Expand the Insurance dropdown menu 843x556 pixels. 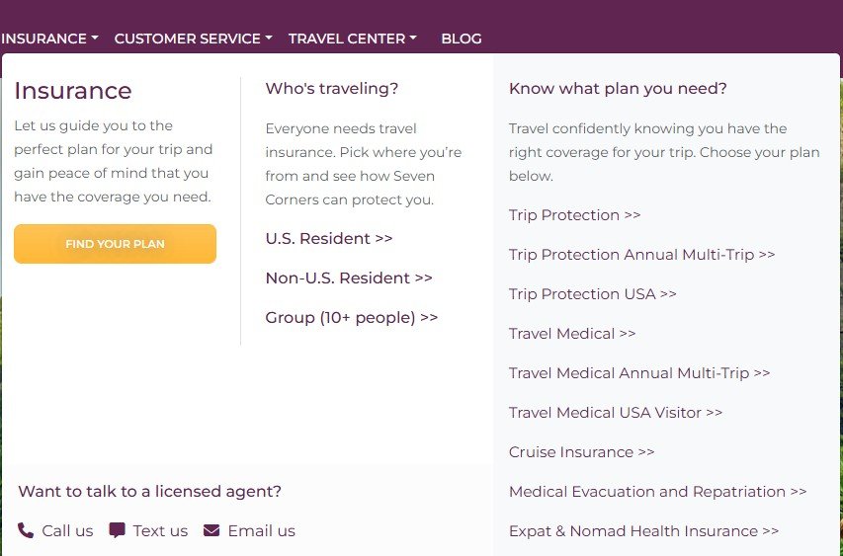(49, 39)
